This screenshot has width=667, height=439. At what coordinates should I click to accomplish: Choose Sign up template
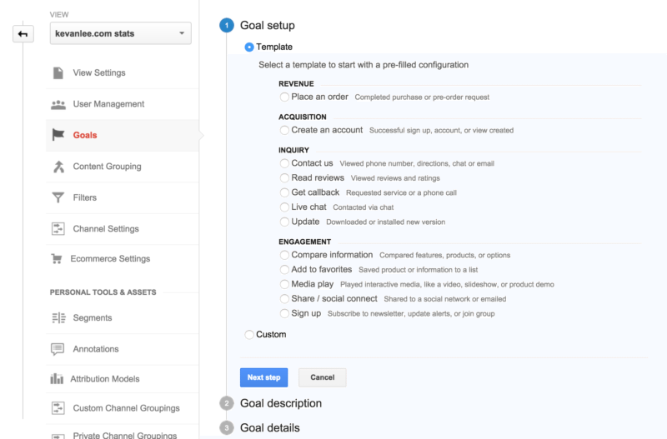284,314
